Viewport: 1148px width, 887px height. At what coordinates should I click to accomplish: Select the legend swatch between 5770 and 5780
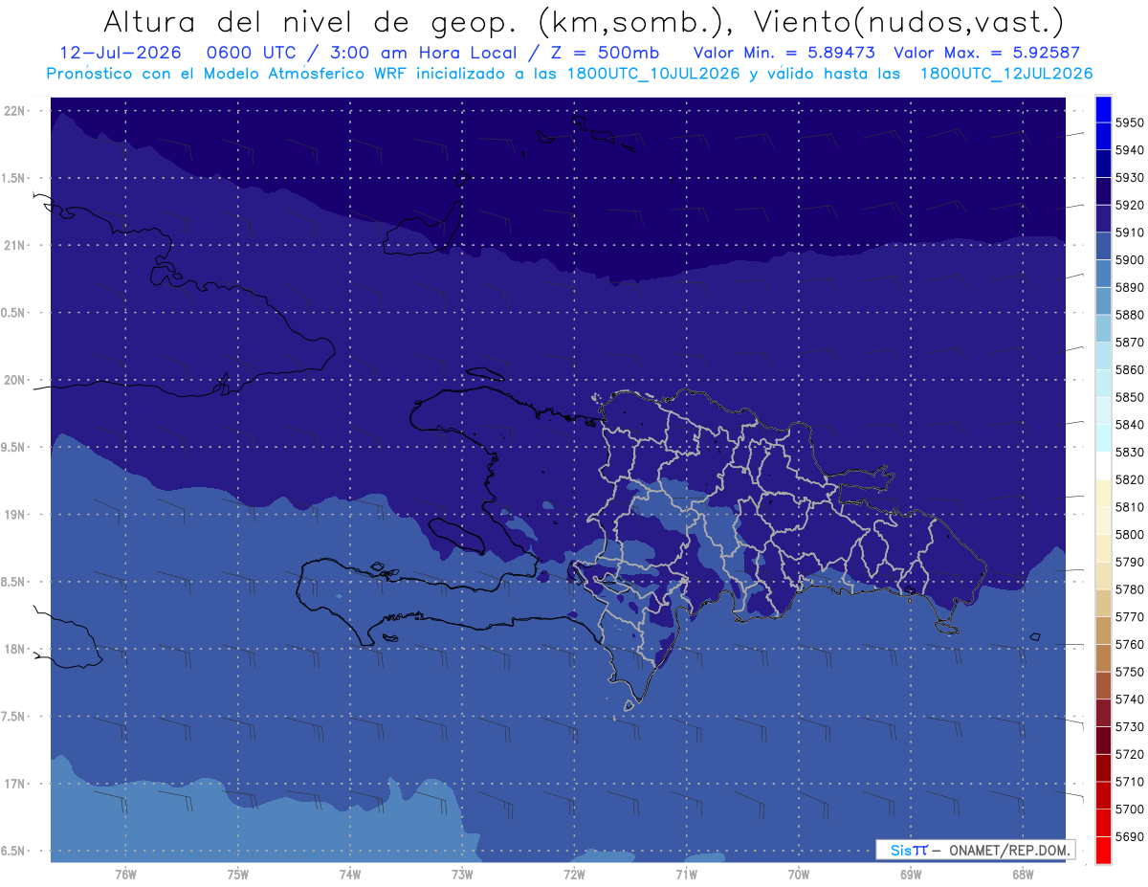(x=1103, y=604)
